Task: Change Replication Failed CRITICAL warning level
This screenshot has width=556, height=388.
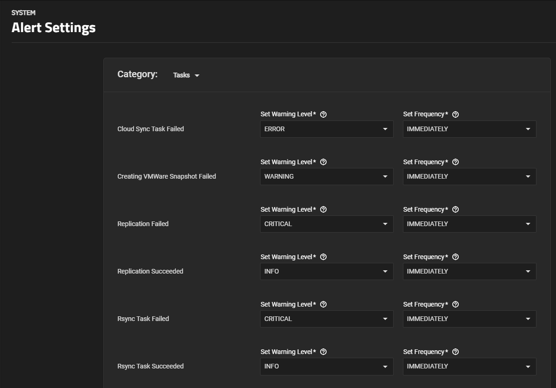Action: [326, 224]
